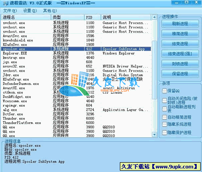Select the Thunder.exe process row
This screenshot has width=202, height=172.
[76, 119]
